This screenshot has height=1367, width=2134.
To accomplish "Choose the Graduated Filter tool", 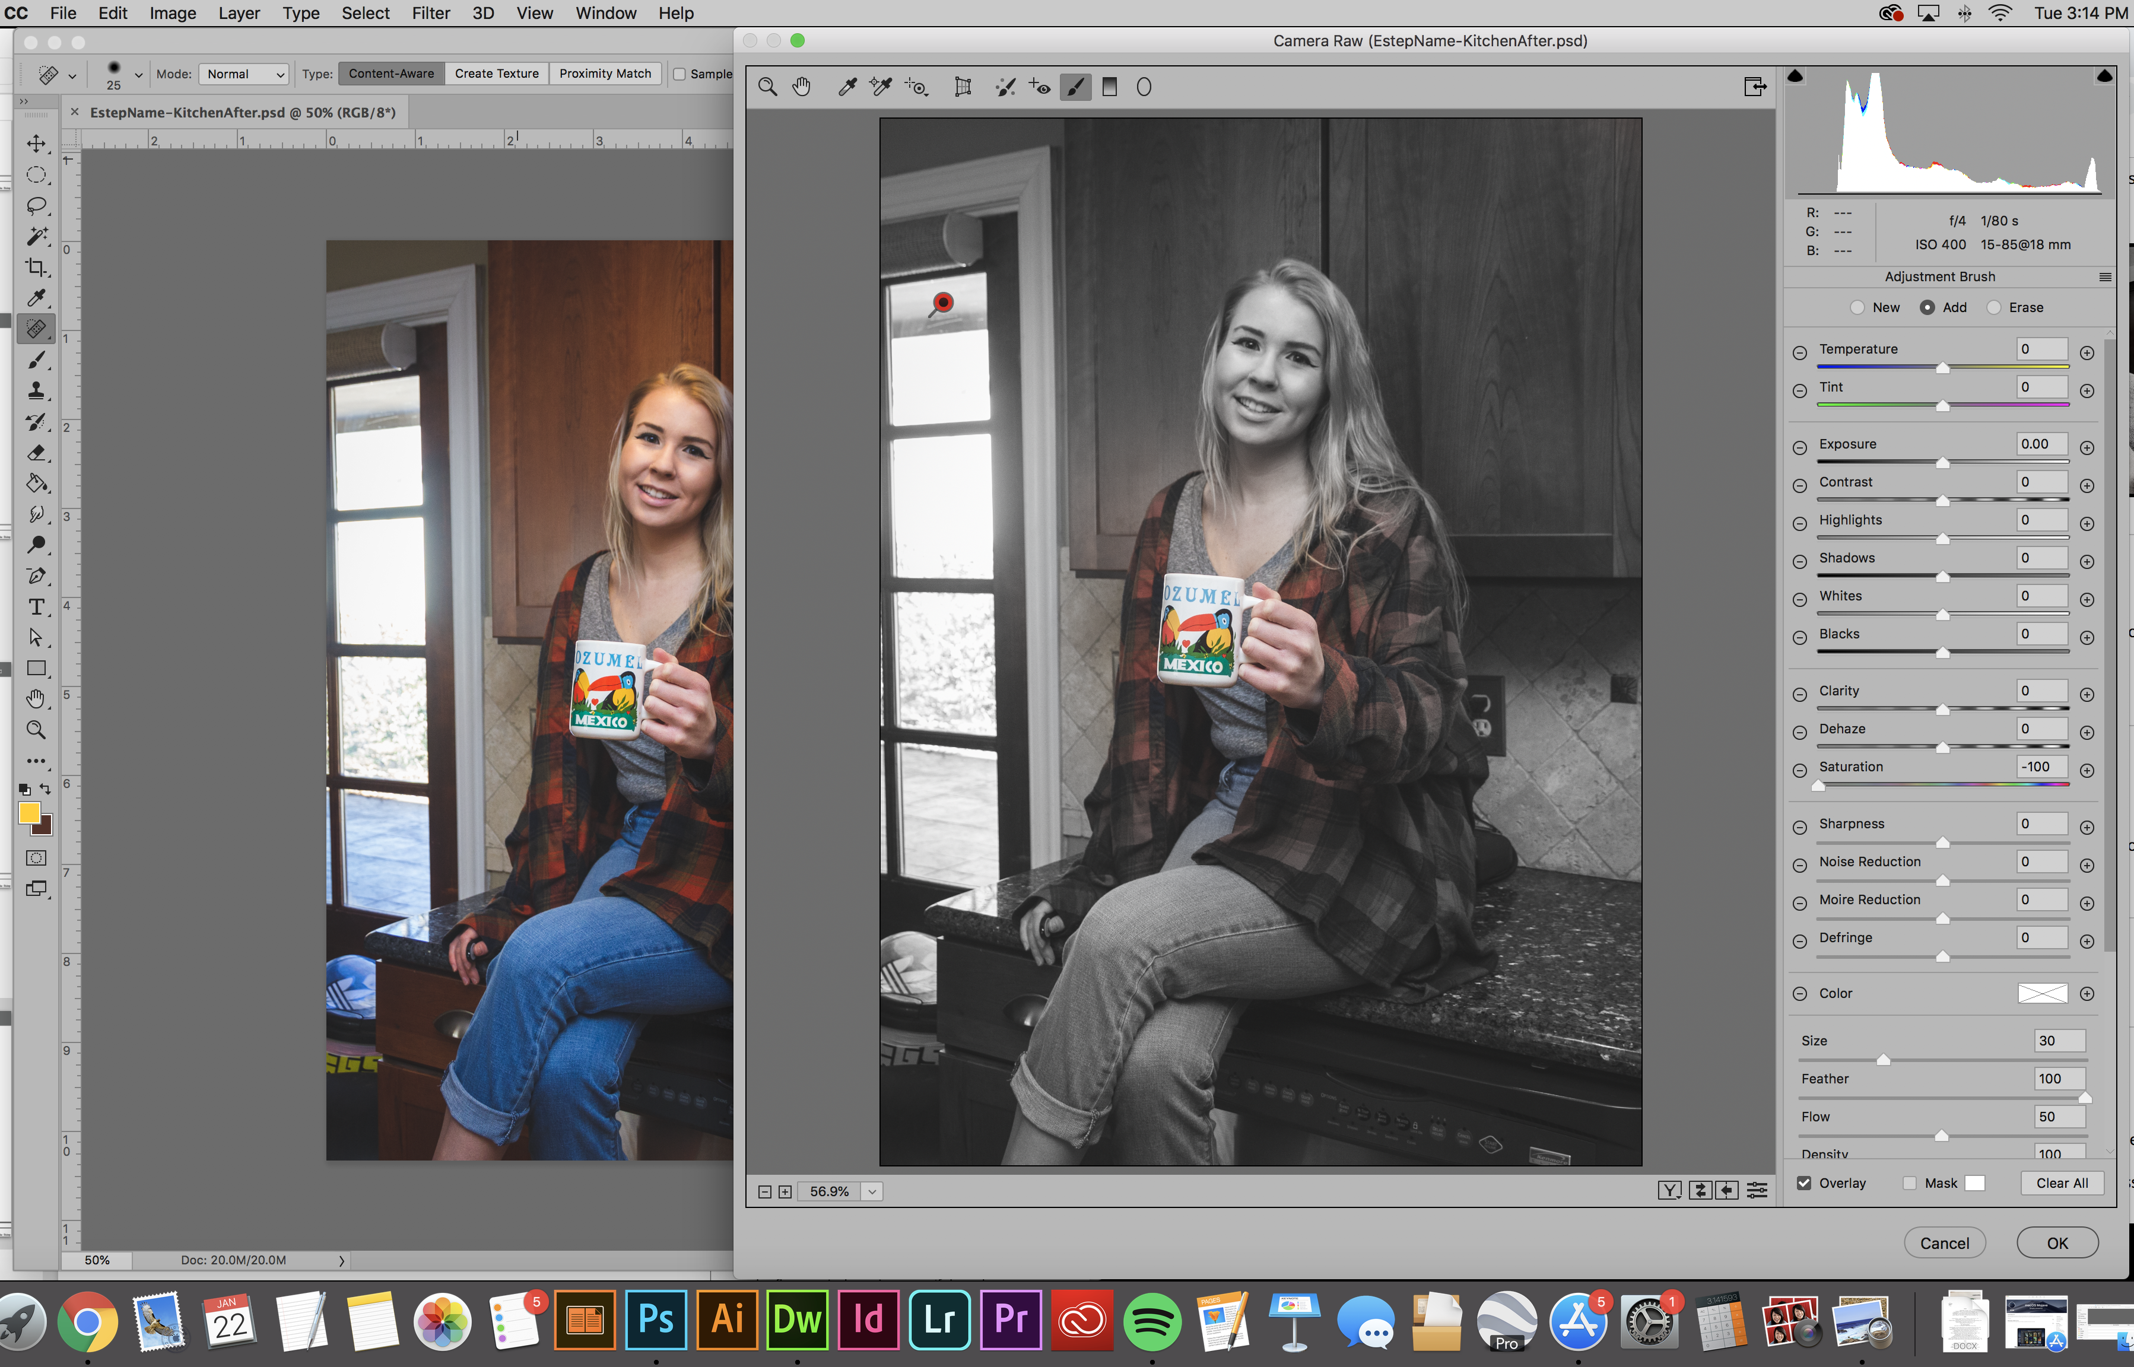I will pyautogui.click(x=1110, y=87).
